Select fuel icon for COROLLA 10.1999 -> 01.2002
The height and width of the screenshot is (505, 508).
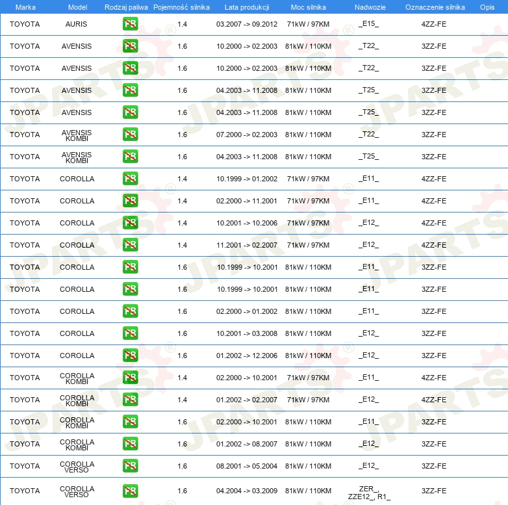[130, 179]
